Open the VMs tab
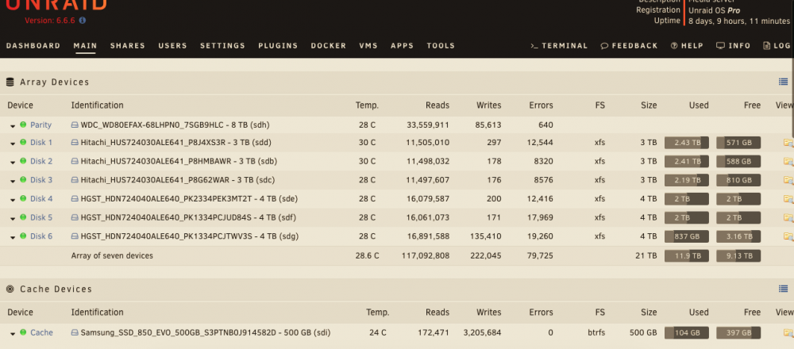Screen dimensions: 794x349 (x=368, y=45)
